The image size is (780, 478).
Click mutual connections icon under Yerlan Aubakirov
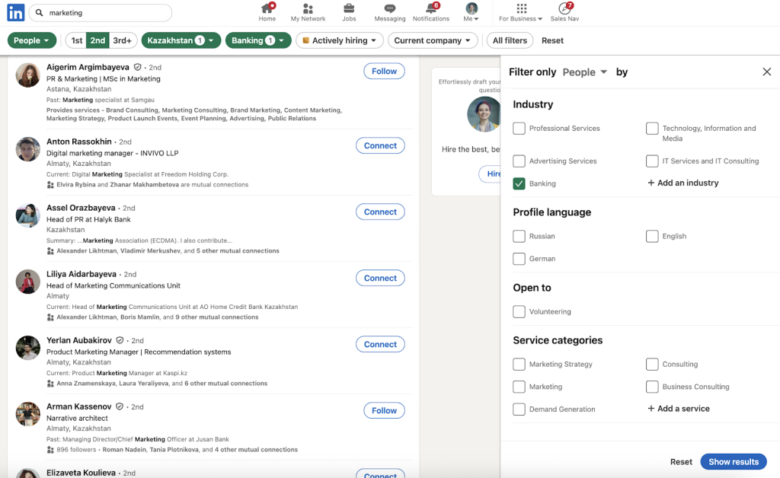click(50, 384)
